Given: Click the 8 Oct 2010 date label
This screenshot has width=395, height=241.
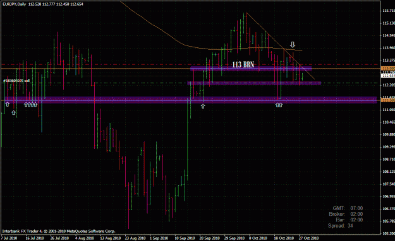Looking at the screenshot, I should 258,238.
